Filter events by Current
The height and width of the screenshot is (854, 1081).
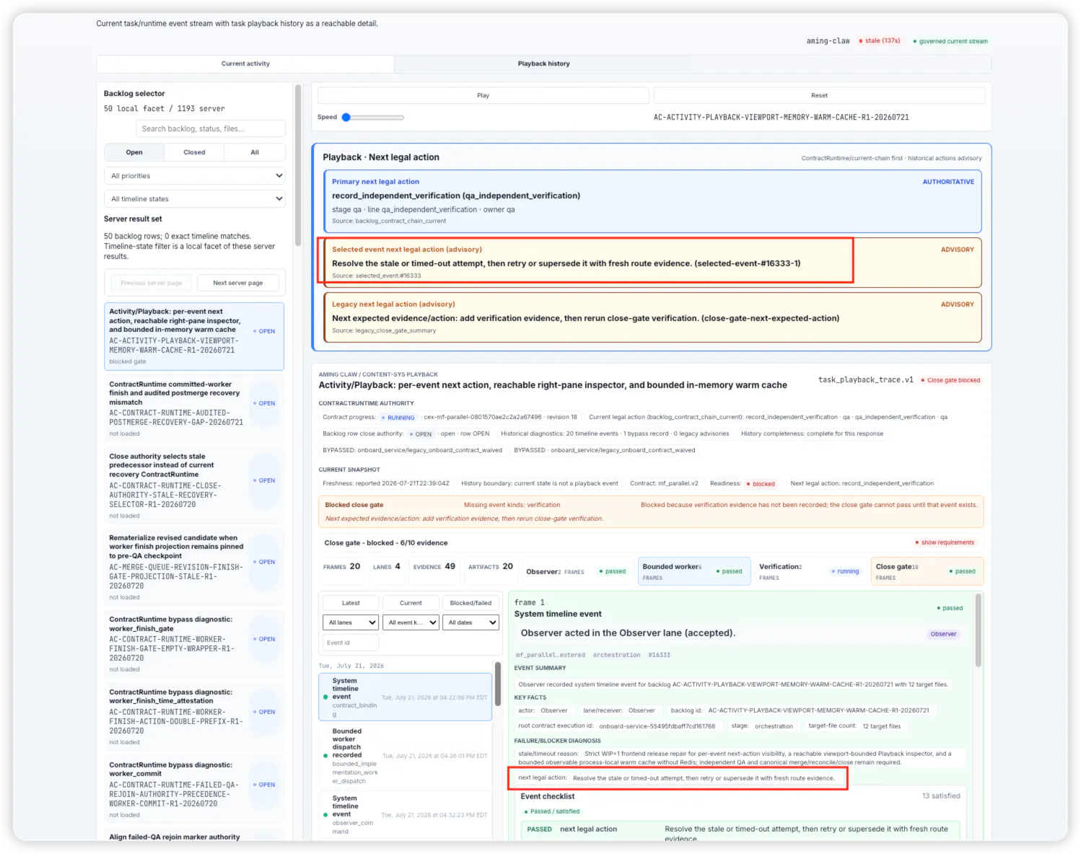[411, 603]
